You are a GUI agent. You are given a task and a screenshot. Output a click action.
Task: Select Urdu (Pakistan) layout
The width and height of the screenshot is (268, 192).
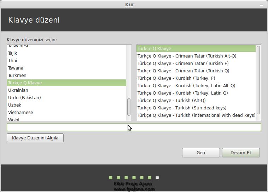pyautogui.click(x=67, y=98)
